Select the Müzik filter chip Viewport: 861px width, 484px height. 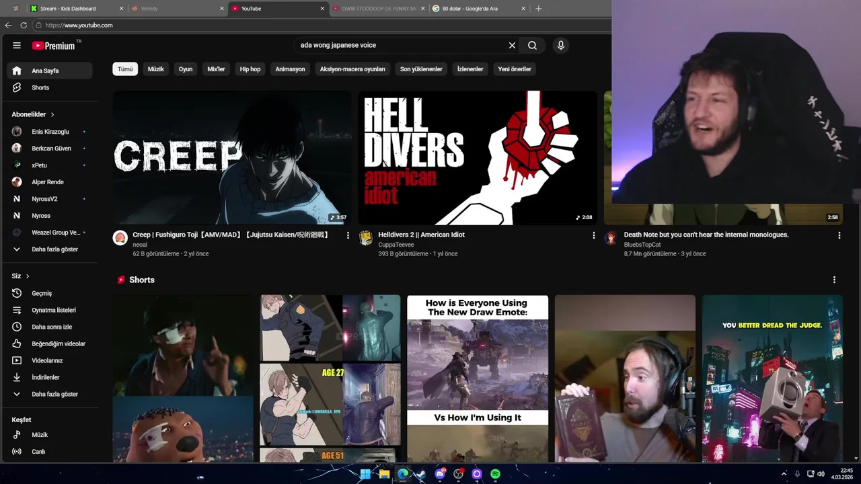pyautogui.click(x=155, y=69)
